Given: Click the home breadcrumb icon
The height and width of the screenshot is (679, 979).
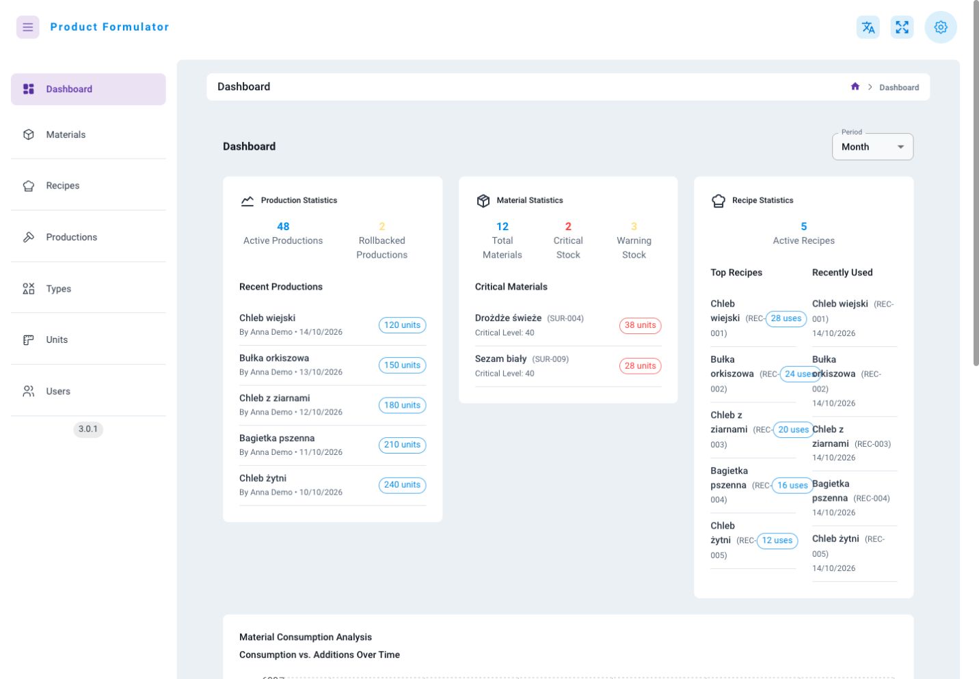Looking at the screenshot, I should pyautogui.click(x=855, y=87).
